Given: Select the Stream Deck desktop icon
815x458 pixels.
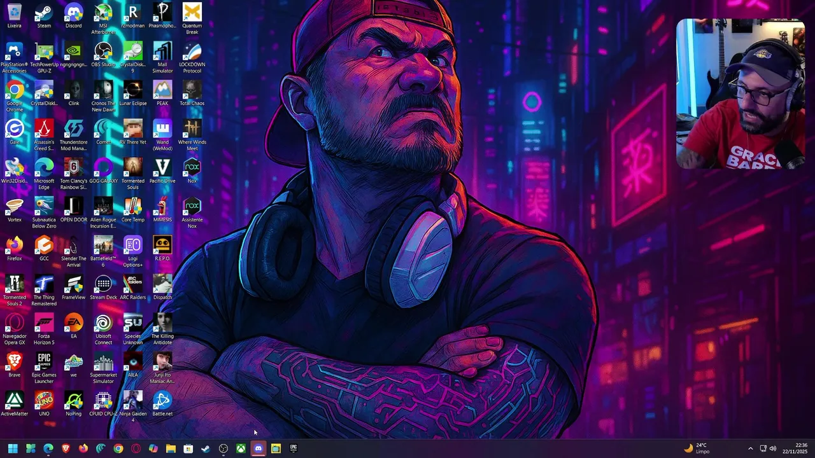Looking at the screenshot, I should 103,288.
